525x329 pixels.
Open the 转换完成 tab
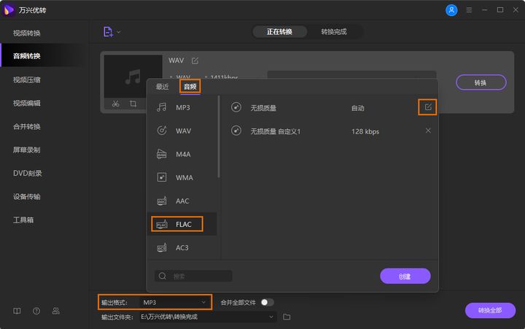pyautogui.click(x=334, y=32)
